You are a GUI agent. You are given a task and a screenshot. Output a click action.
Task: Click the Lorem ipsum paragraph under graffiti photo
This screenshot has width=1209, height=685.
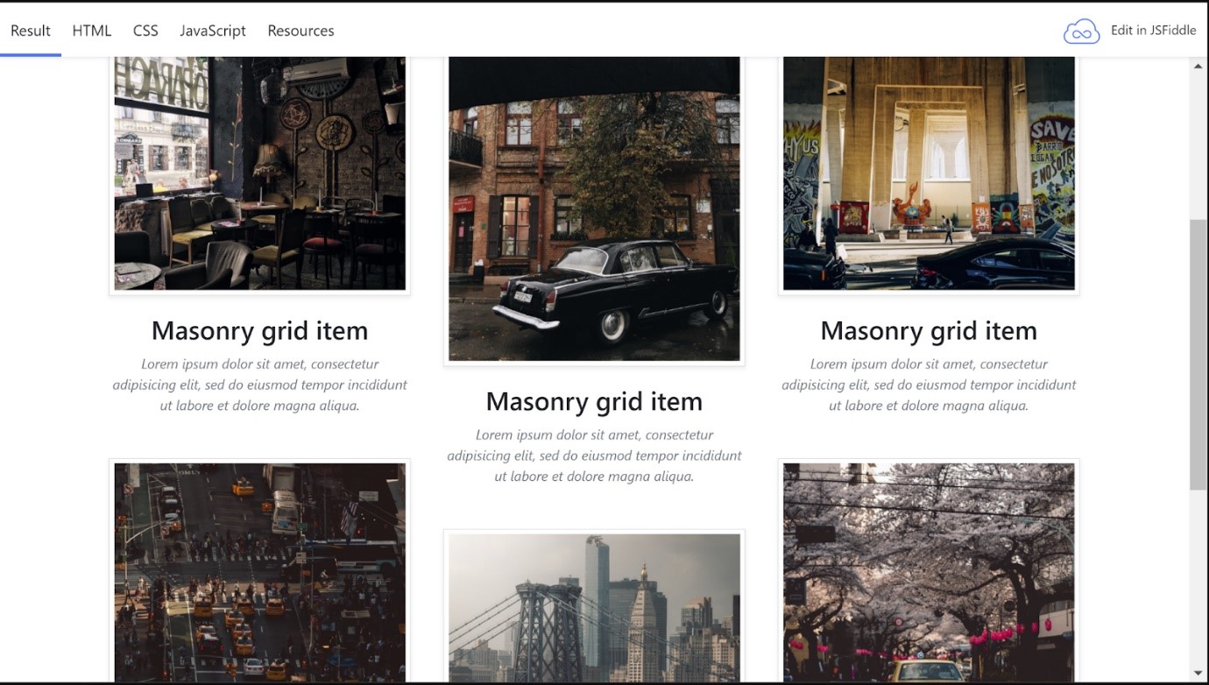tap(929, 385)
